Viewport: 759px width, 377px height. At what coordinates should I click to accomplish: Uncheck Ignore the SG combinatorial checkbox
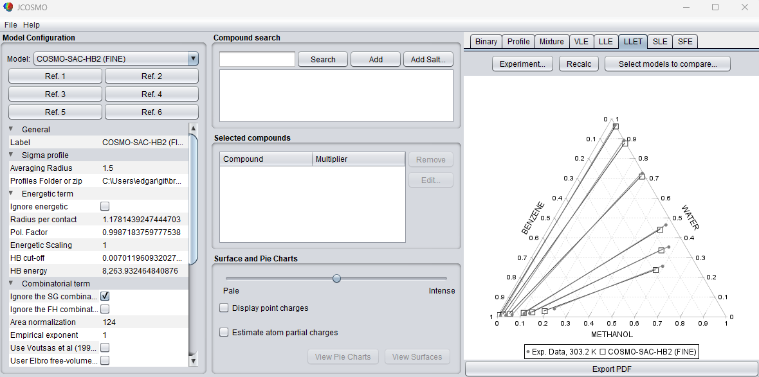[105, 296]
